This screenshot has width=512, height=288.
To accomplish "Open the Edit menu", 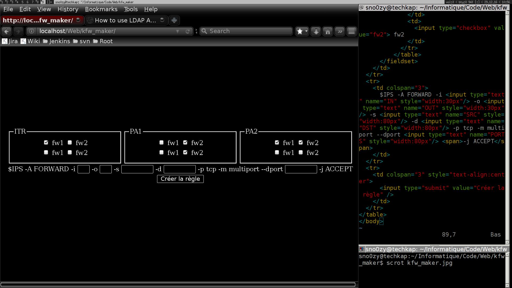I will (x=25, y=9).
